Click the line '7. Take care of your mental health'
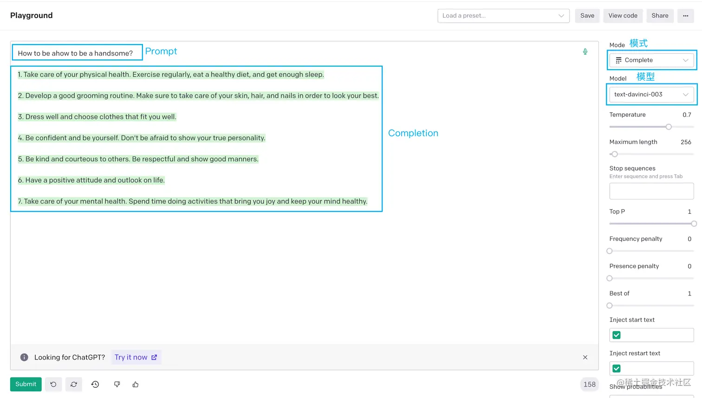Image resolution: width=702 pixels, height=398 pixels. [193, 201]
